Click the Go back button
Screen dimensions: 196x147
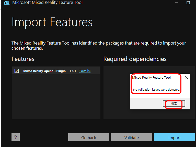point(89,137)
